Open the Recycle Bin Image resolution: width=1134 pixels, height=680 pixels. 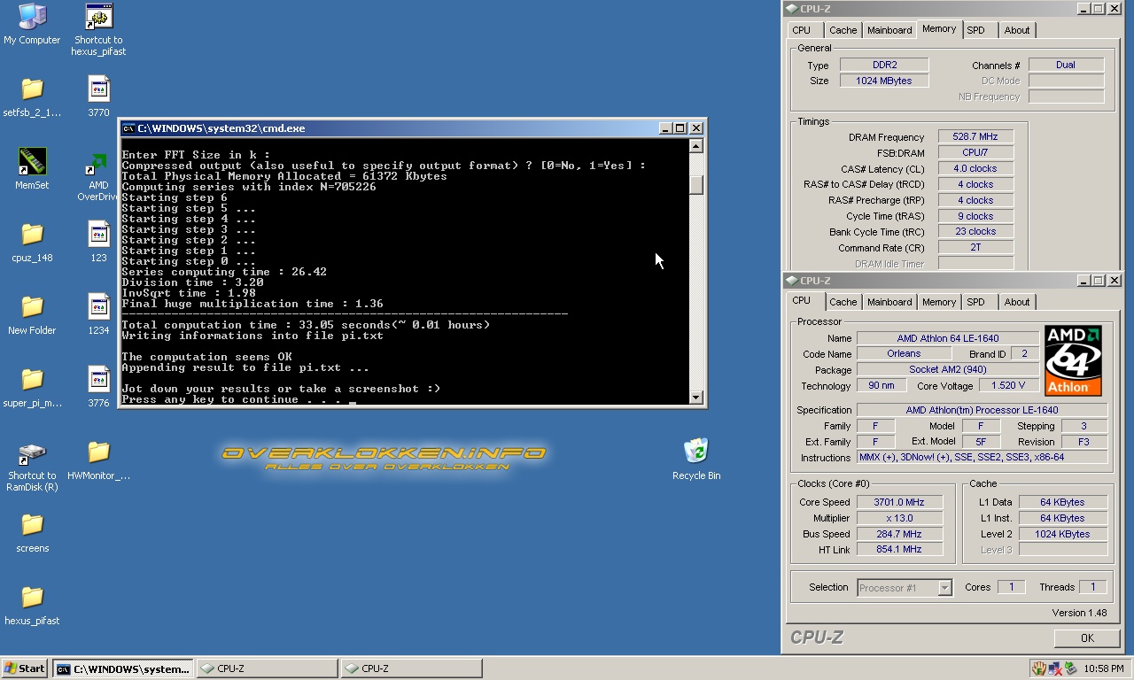(x=696, y=450)
